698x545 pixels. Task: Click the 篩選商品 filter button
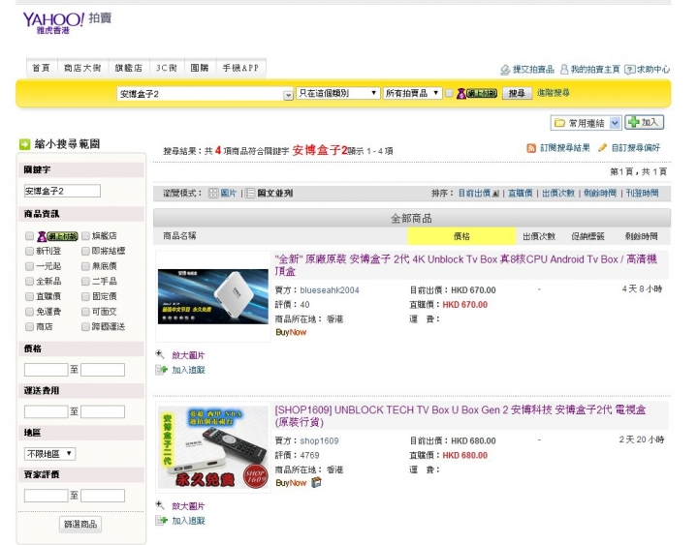click(80, 524)
